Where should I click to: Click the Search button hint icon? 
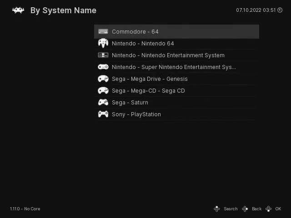(x=216, y=209)
